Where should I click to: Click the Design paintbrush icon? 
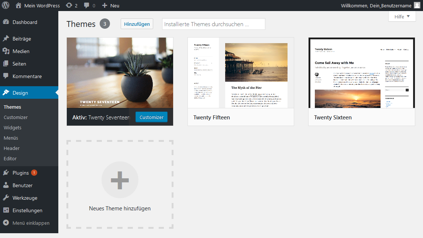click(x=6, y=92)
